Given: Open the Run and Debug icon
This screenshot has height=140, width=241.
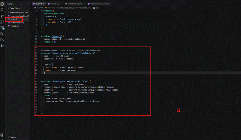Looking at the screenshot, I should pyautogui.click(x=2, y=22).
